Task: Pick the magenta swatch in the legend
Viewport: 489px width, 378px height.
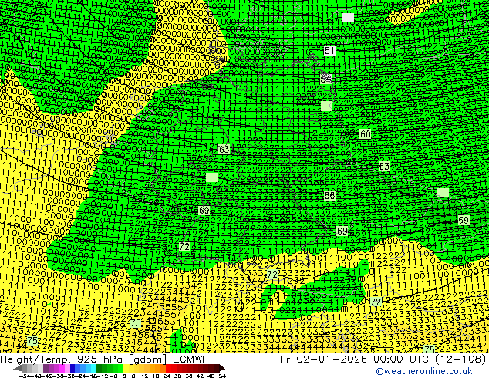Action: [x=62, y=368]
